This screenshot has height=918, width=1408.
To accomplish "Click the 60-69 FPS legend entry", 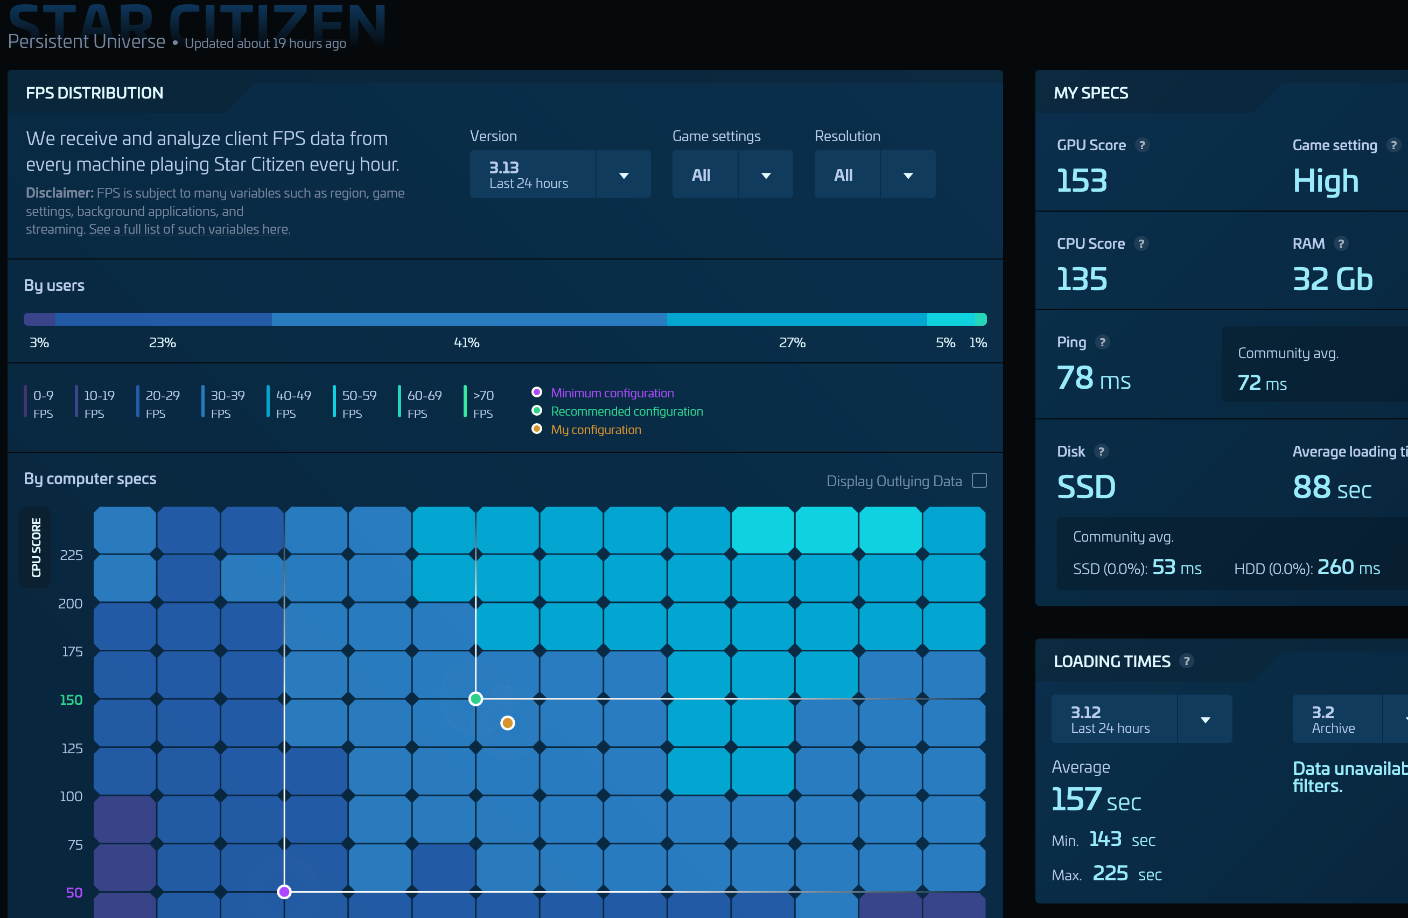I will (420, 403).
